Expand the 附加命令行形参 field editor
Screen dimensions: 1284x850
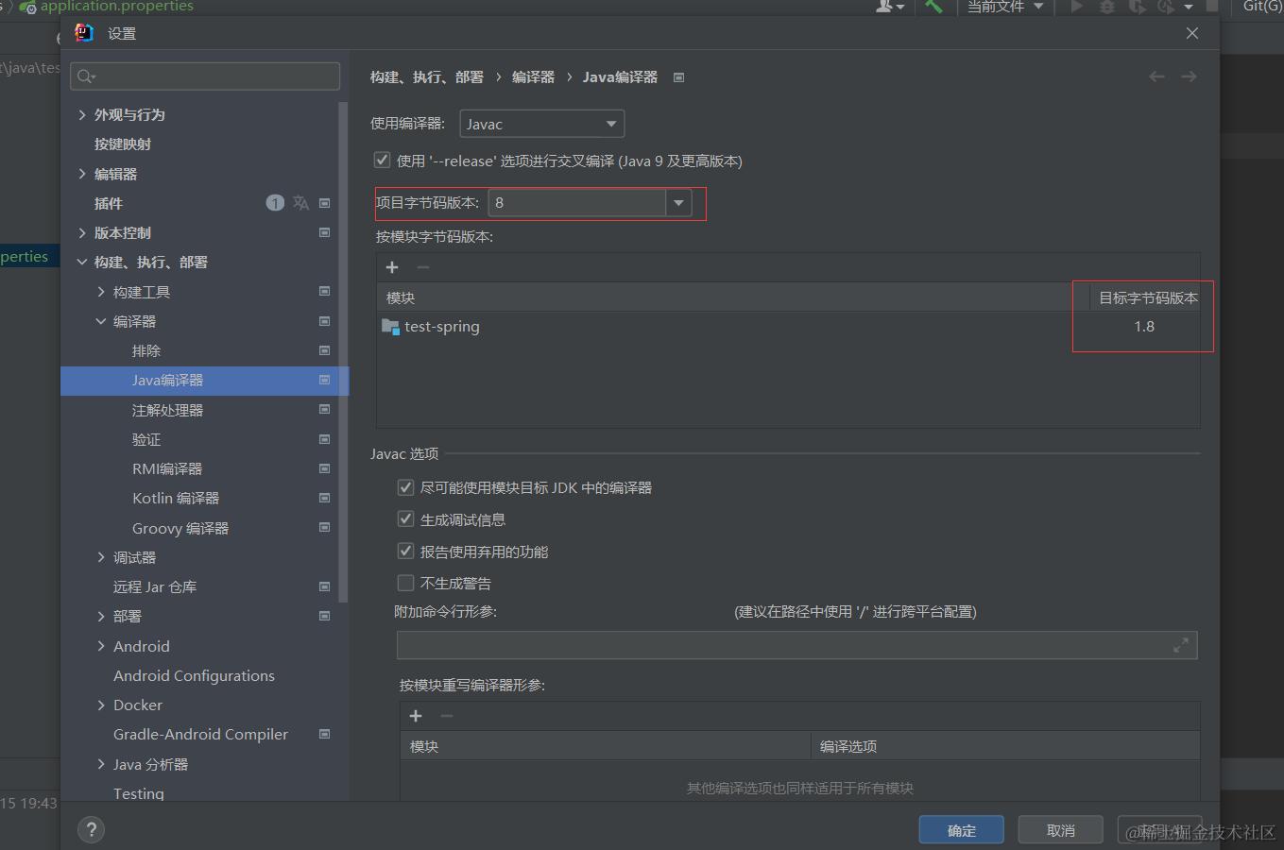[x=1181, y=645]
